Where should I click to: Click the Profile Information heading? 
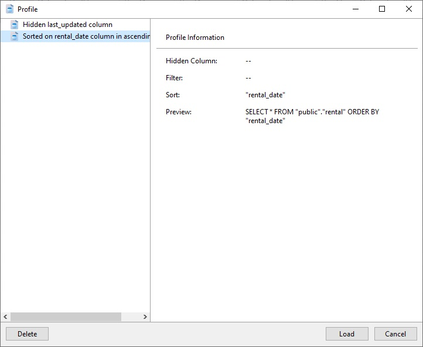click(x=195, y=38)
